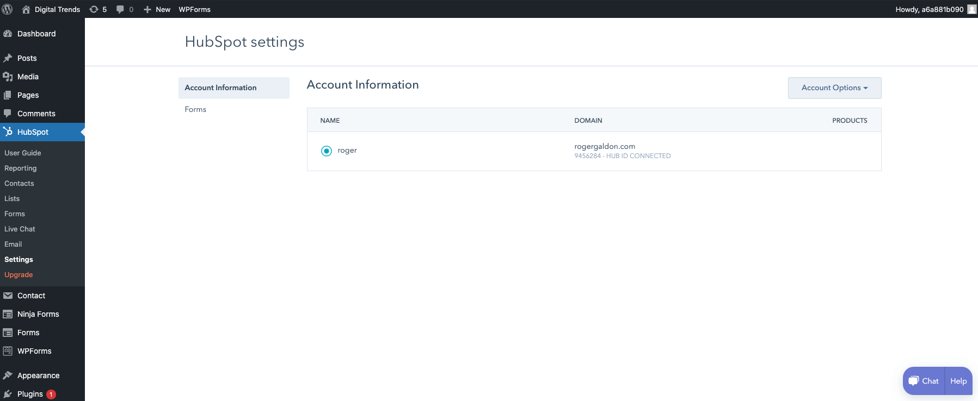This screenshot has width=978, height=401.
Task: Click the WPForms sidebar icon
Action: [x=8, y=351]
